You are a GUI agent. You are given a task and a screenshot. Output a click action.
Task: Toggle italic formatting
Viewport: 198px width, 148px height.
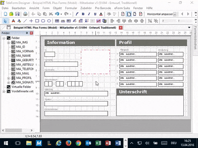pos(89,14)
